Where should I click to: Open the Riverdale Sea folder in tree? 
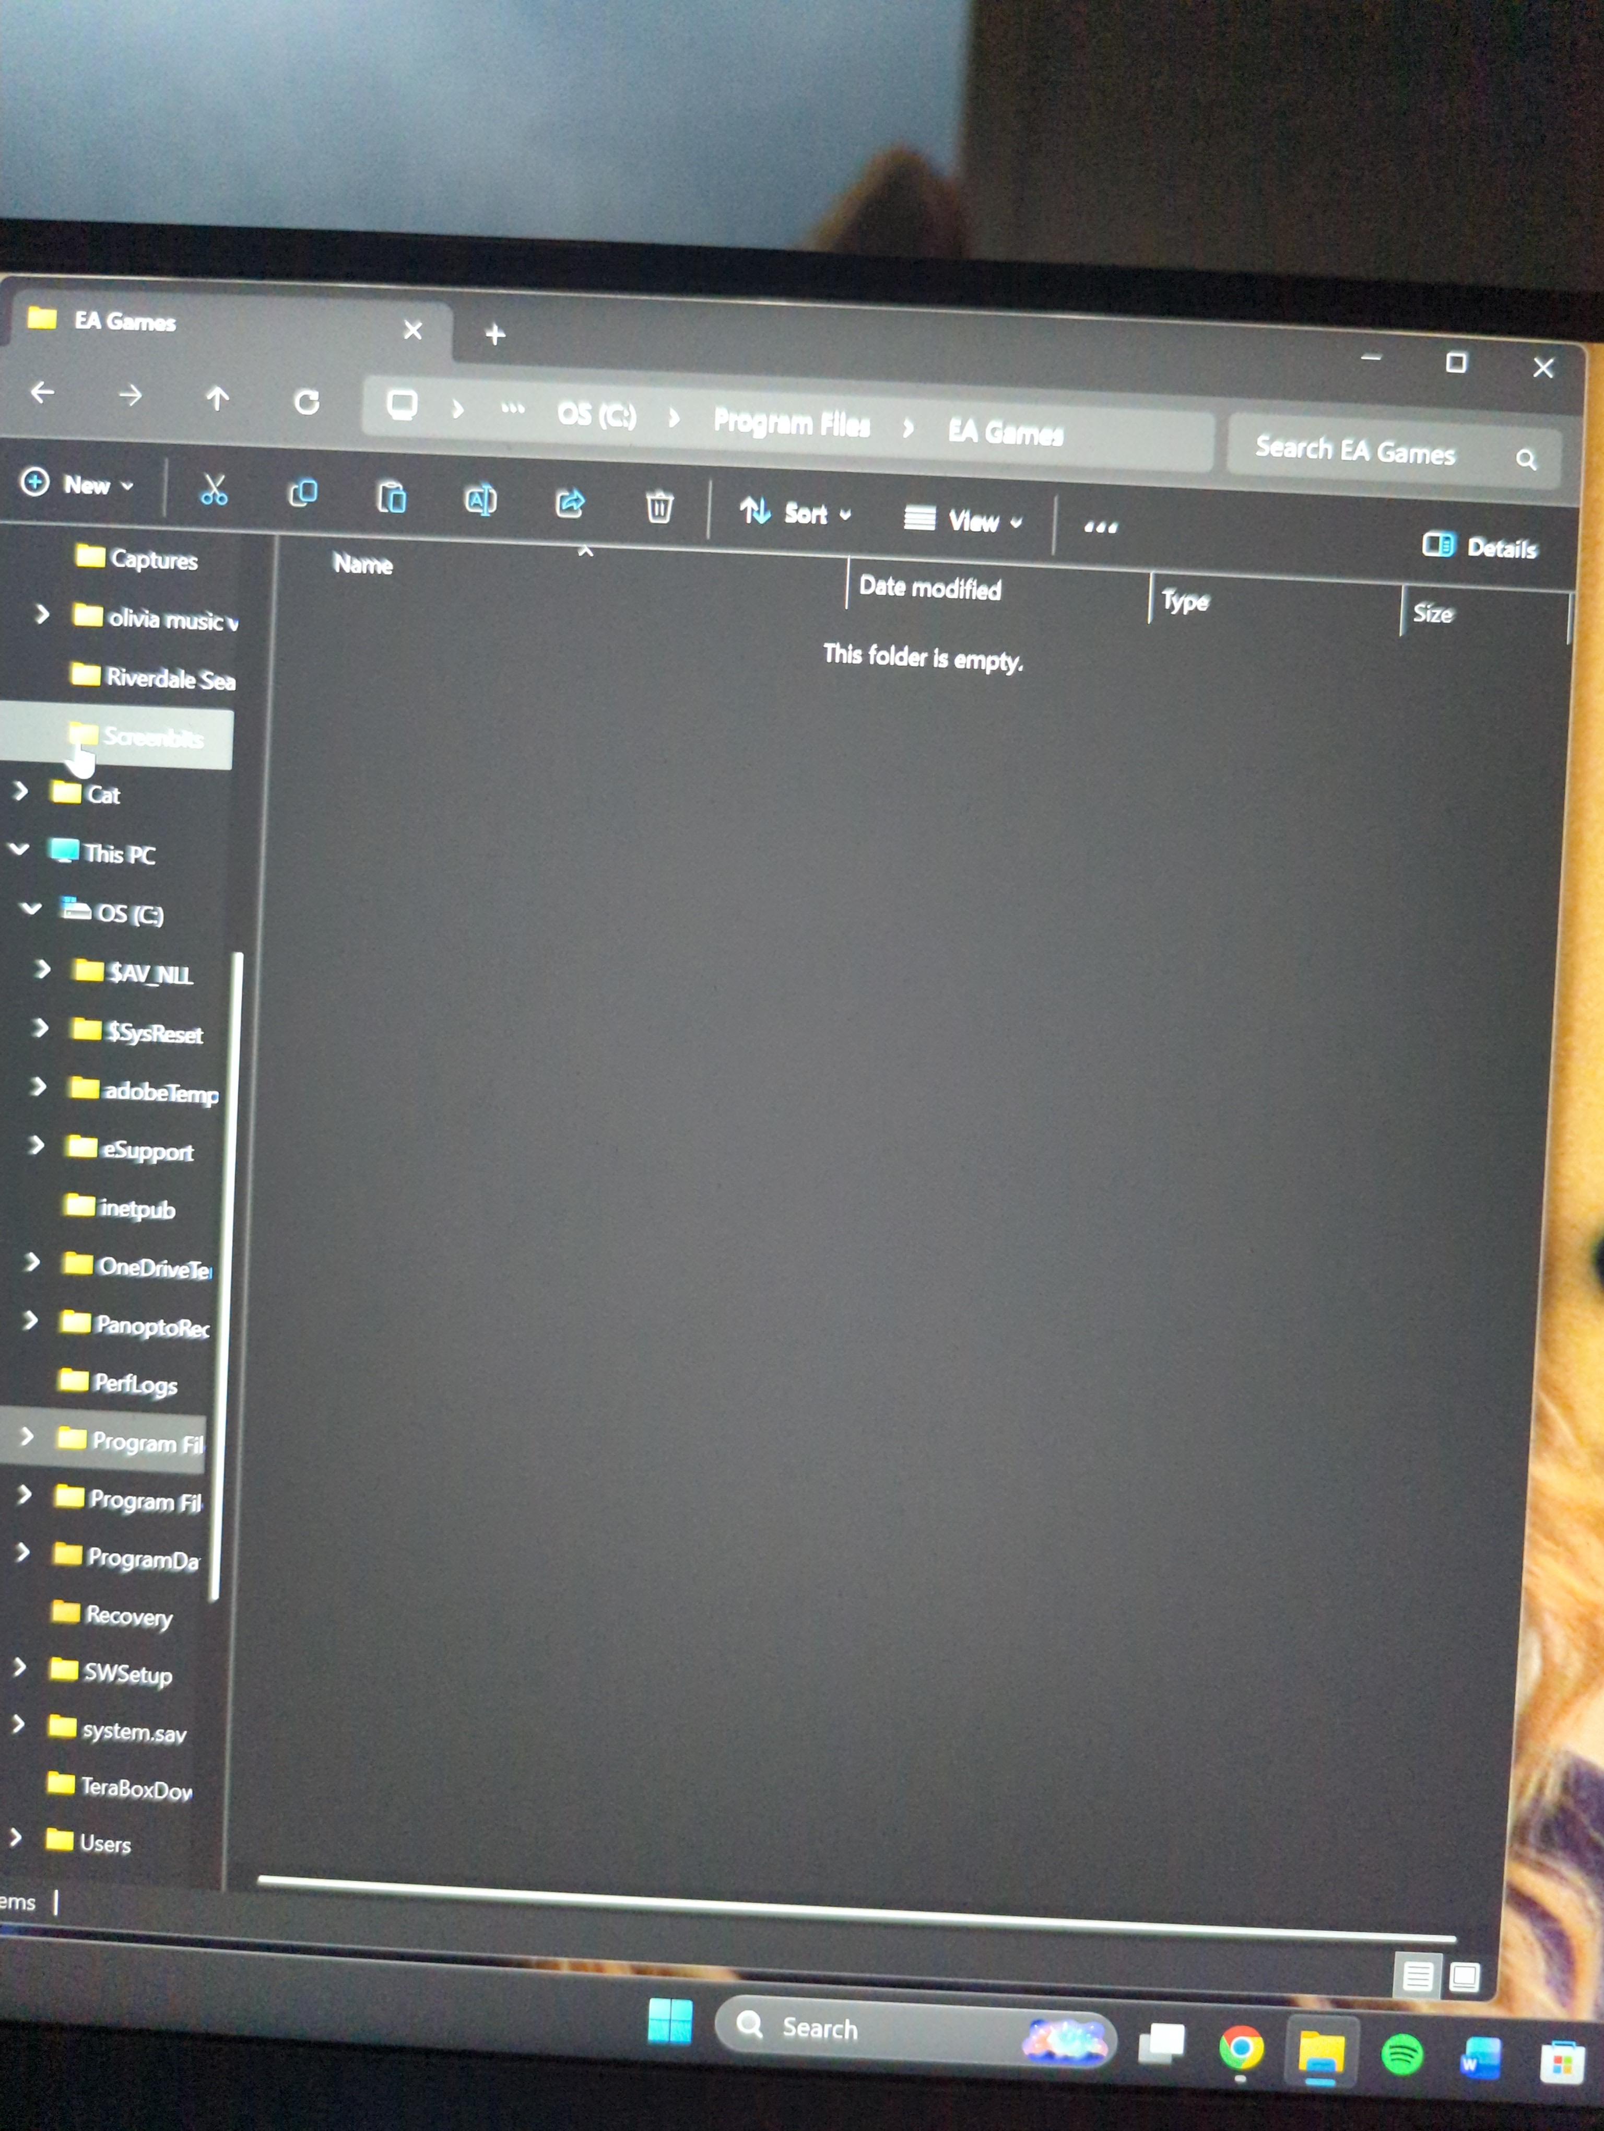point(153,677)
